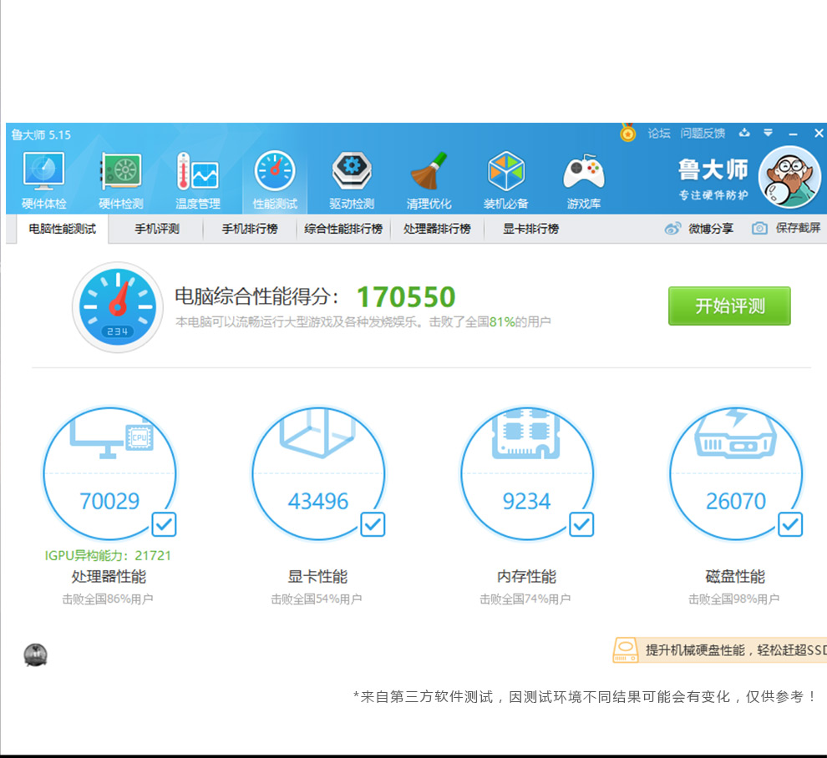Open the 清理优化 cleanup broom tool
Image resolution: width=827 pixels, height=758 pixels.
429,181
